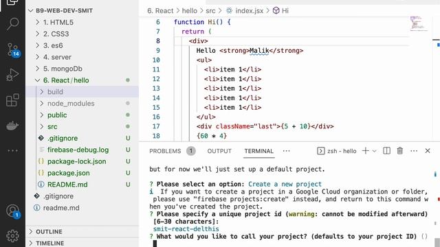Viewport: 440px width, 247px height.
Task: Switch to the TERMINAL tab
Action: point(258,151)
